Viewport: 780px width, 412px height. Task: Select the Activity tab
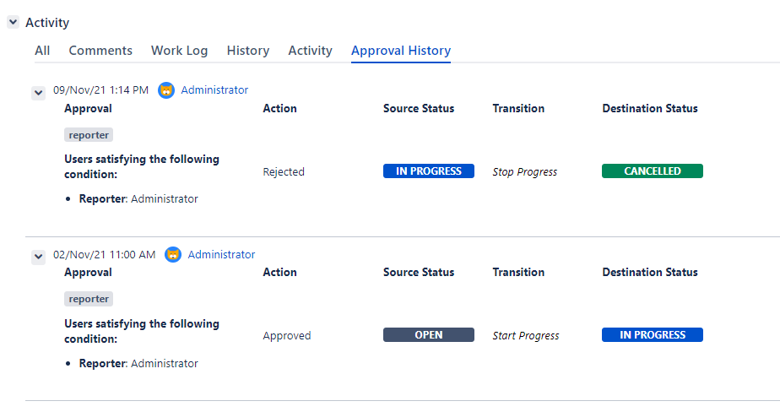pyautogui.click(x=310, y=51)
